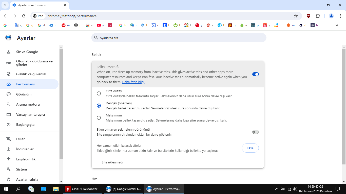This screenshot has width=346, height=194.
Task: Open the İndirilenler settings section
Action: tap(29, 149)
